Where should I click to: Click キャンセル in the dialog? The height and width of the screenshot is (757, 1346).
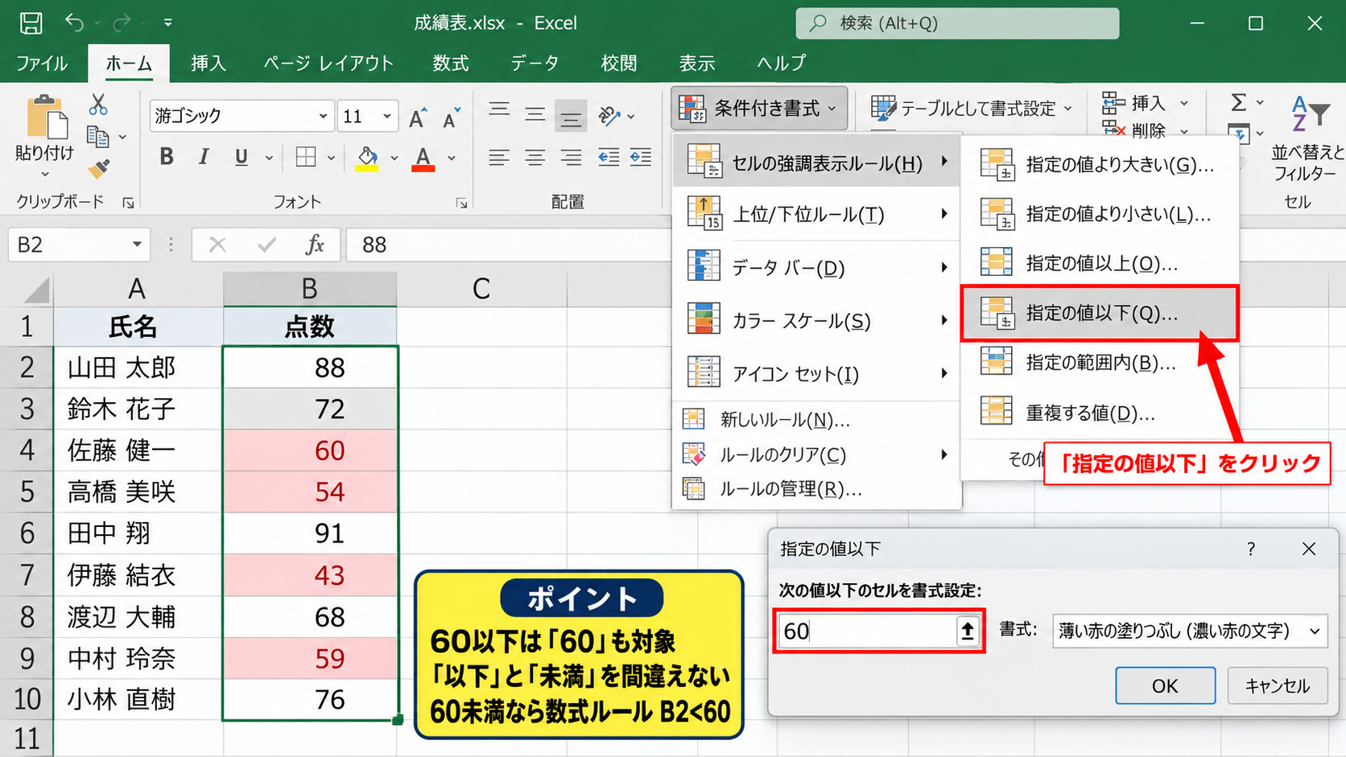(1278, 685)
